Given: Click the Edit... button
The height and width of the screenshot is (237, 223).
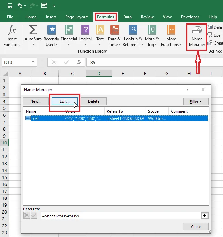Looking at the screenshot, I should [x=65, y=101].
